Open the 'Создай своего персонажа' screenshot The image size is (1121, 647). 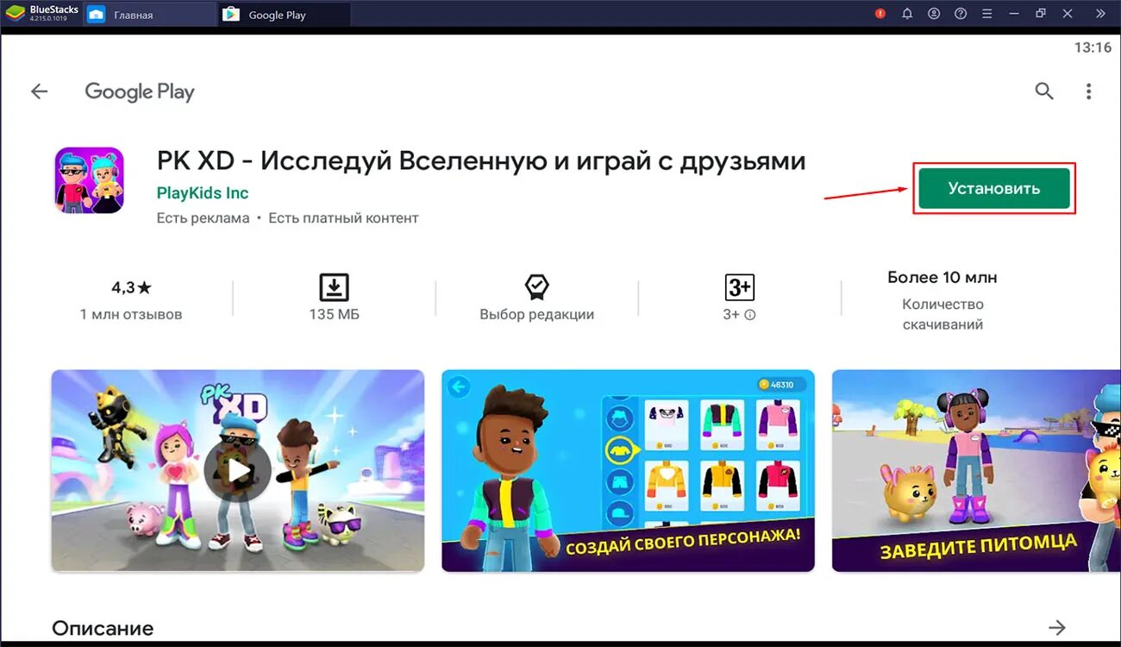pos(628,471)
